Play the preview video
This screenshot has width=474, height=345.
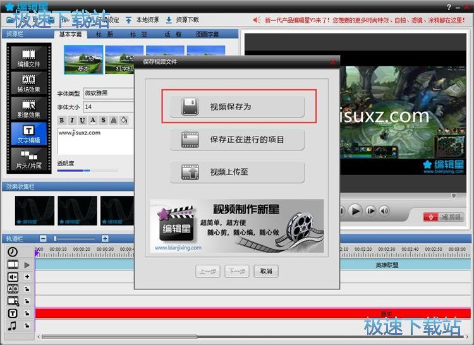(x=355, y=210)
